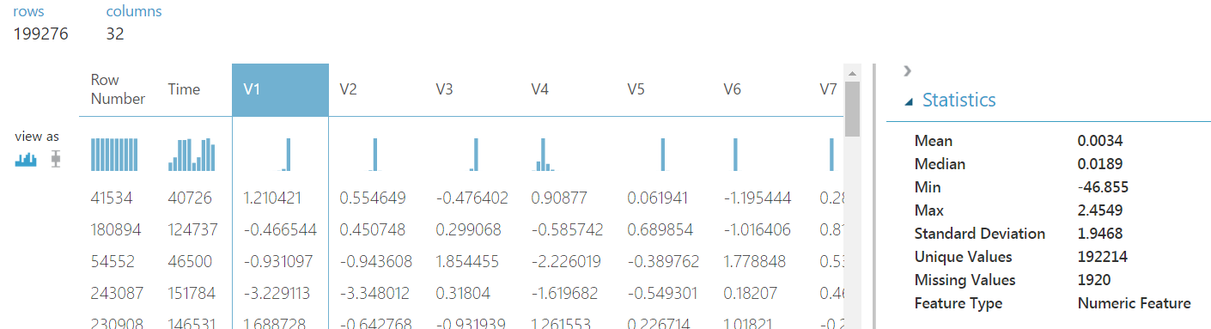The width and height of the screenshot is (1211, 329).
Task: Click cell value 0.18207
Action: click(x=751, y=293)
